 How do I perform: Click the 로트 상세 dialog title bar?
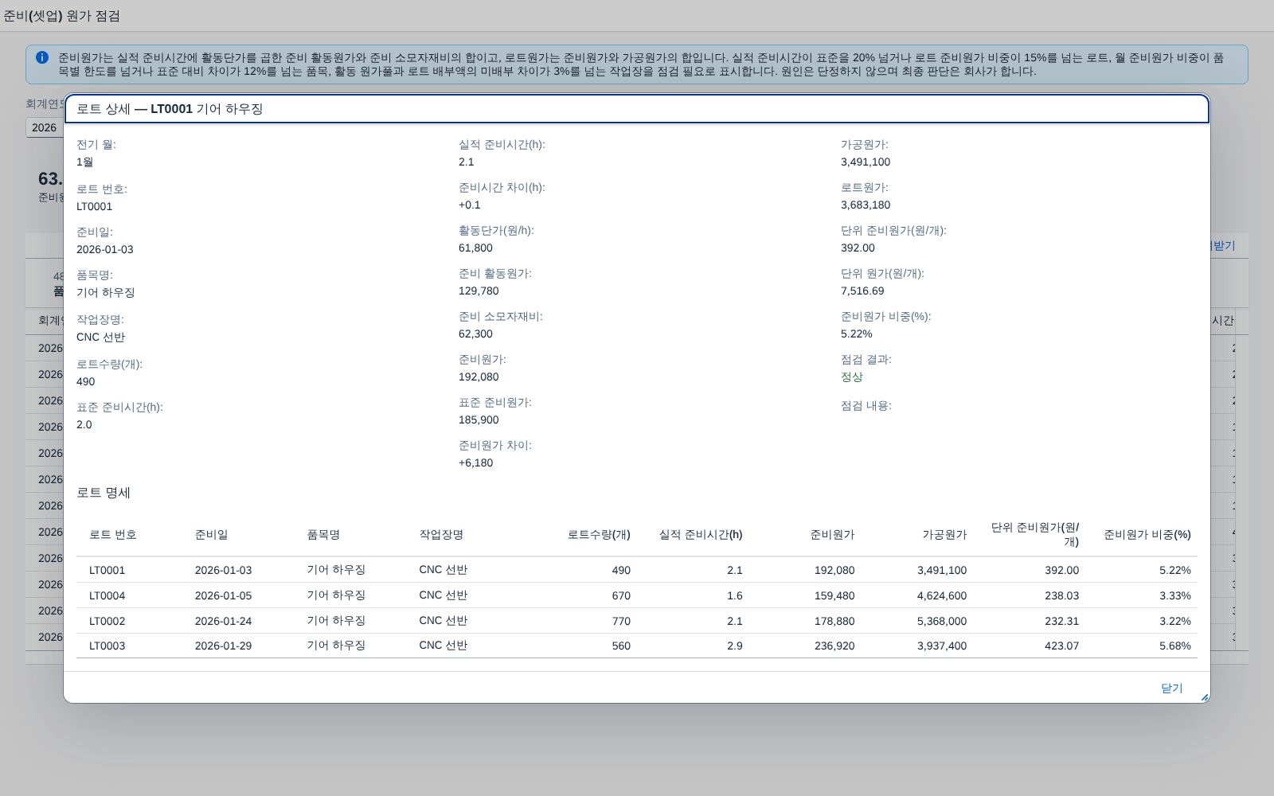[x=637, y=109]
